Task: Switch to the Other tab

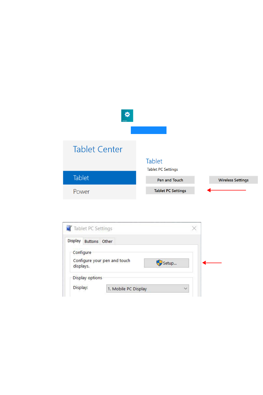Action: pos(107,241)
